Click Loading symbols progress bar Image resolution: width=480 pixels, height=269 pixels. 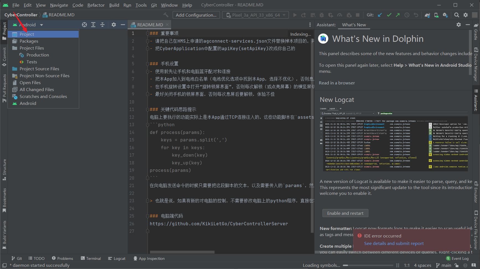(368, 265)
